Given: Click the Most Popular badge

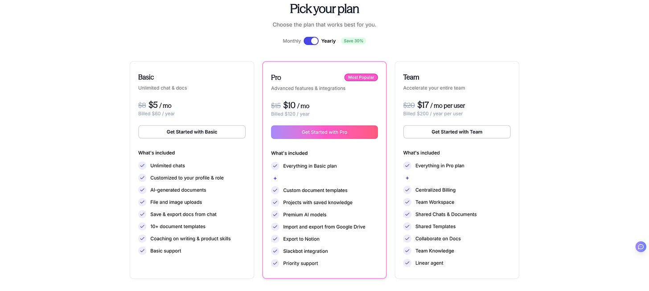Looking at the screenshot, I should point(361,78).
